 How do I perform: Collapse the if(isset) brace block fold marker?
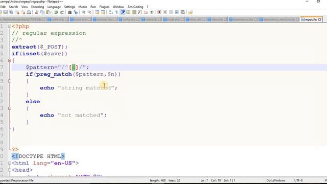coord(10,60)
